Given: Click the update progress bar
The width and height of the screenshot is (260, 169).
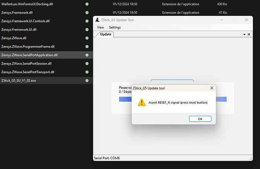Looking at the screenshot, I should pyautogui.click(x=173, y=99).
